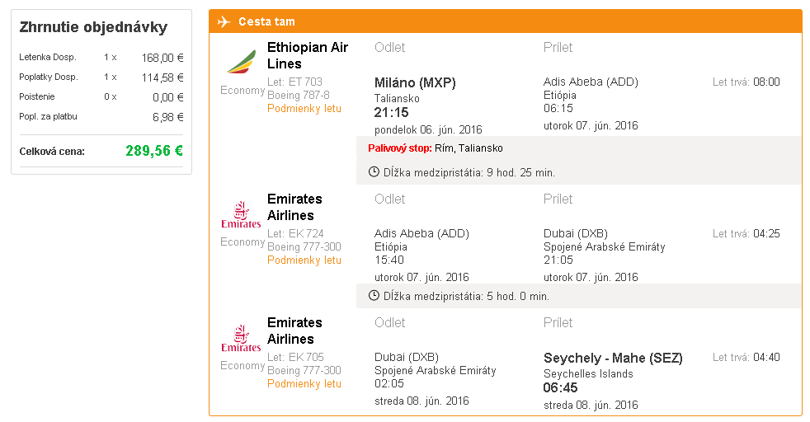This screenshot has height=422, width=810.
Task: Click the Poistenie 0,00 € row
Action: 101,97
